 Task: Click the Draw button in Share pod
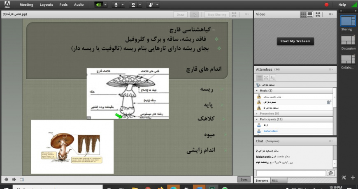(x=180, y=15)
